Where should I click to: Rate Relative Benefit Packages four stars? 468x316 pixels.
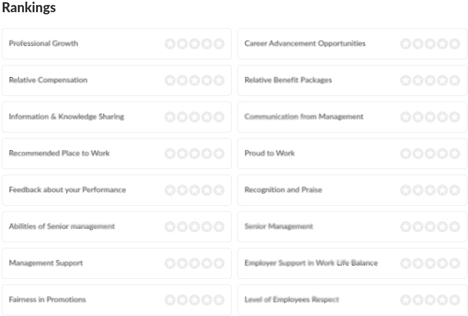click(x=442, y=80)
